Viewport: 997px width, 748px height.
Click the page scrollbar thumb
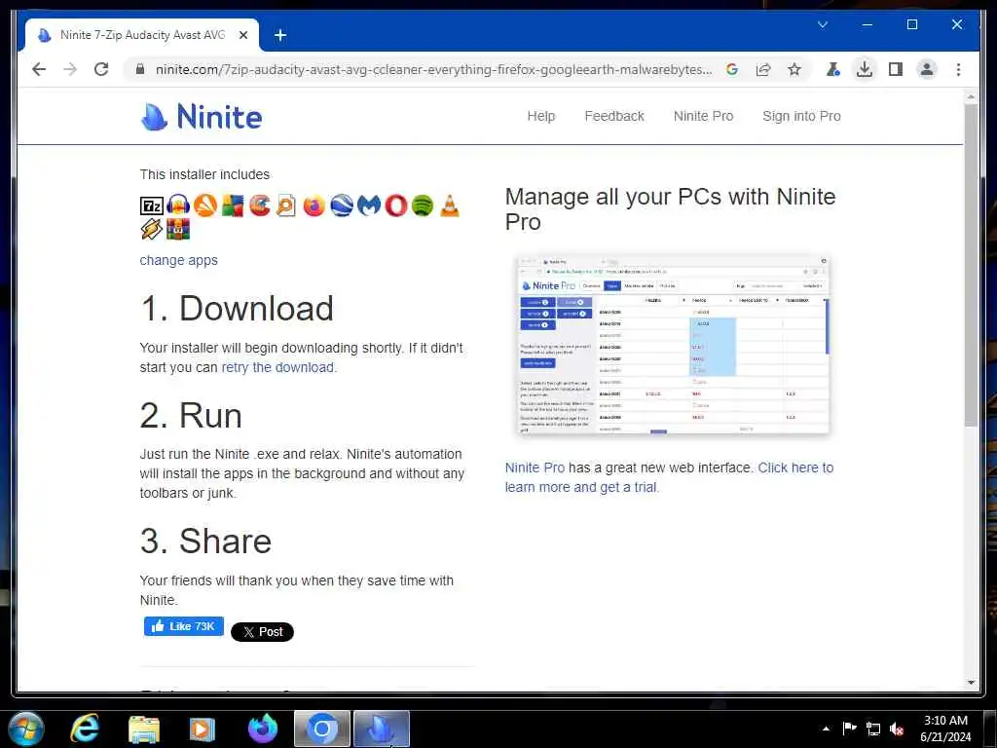971,264
